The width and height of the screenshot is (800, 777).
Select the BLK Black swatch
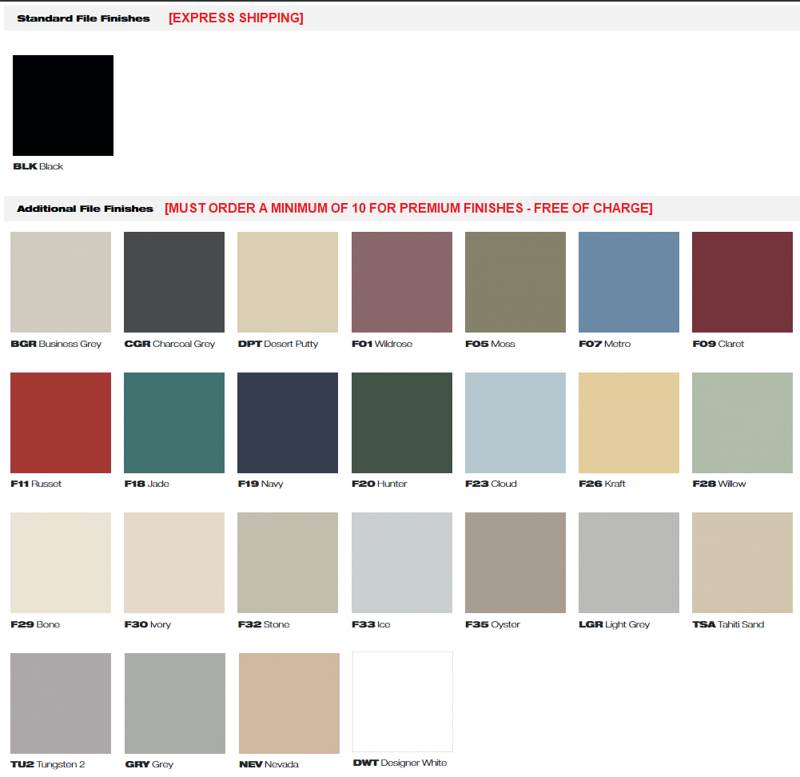(63, 106)
